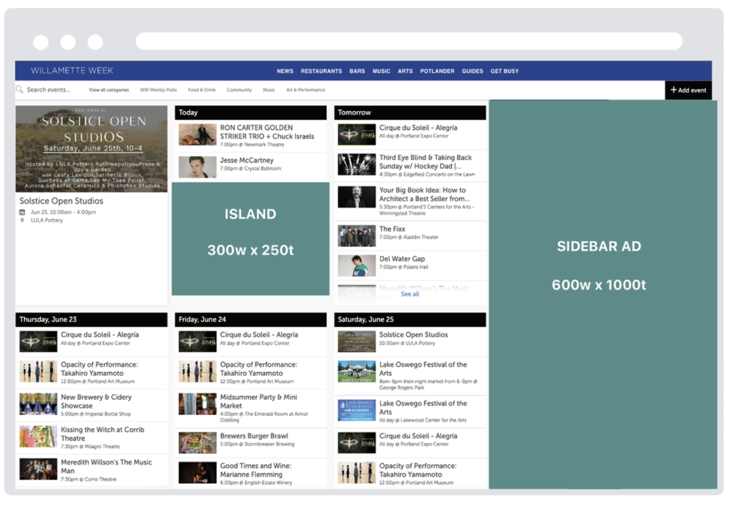Click the SIDEBAR AD placeholder

[x=603, y=294]
